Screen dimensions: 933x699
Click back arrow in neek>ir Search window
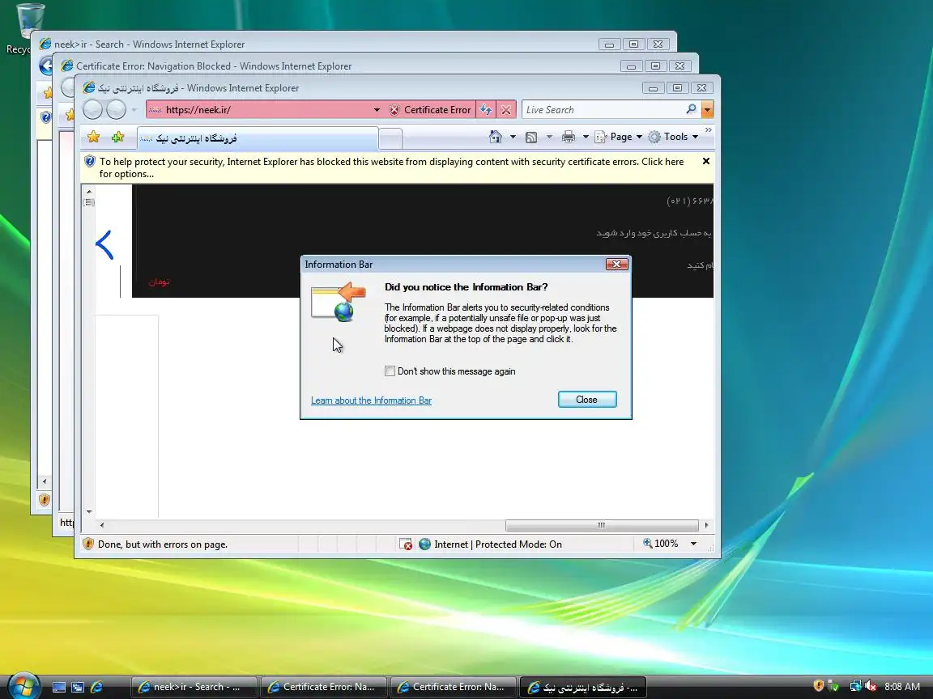point(46,66)
